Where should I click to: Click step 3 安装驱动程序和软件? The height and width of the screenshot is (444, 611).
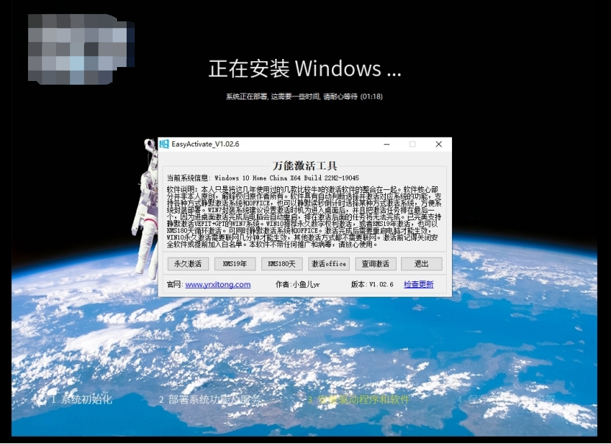click(x=359, y=400)
